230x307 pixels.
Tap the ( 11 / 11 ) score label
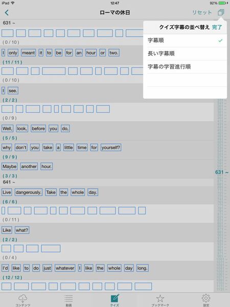(12, 62)
